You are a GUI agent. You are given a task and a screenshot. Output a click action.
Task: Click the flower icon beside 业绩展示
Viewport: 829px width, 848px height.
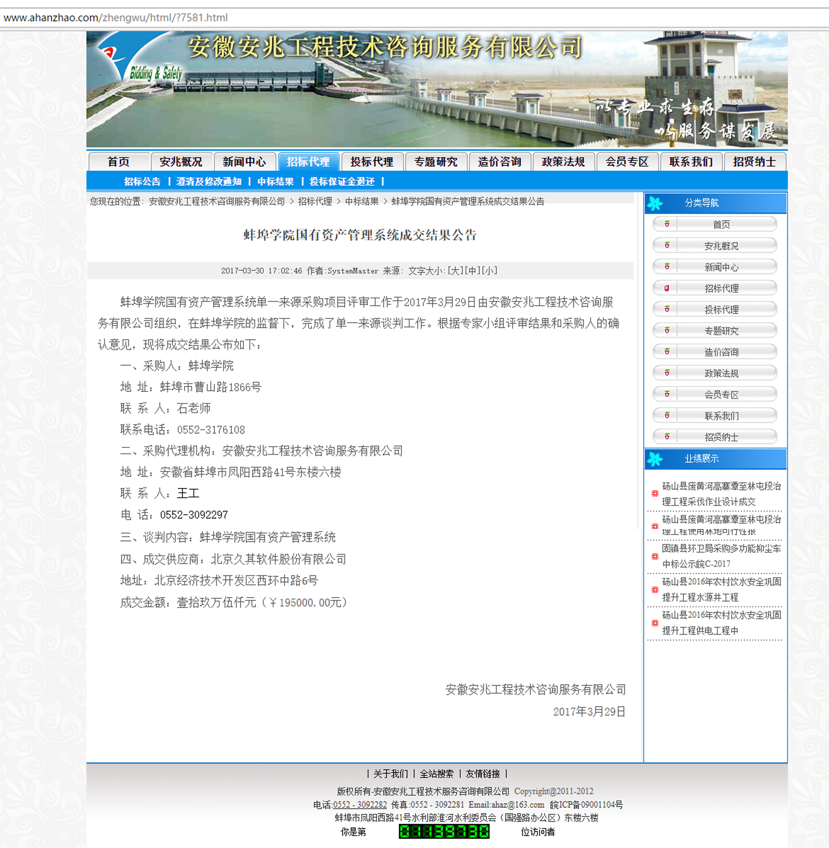point(655,459)
